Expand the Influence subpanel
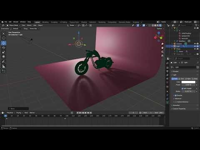200x150 pixels. coord(177,99)
